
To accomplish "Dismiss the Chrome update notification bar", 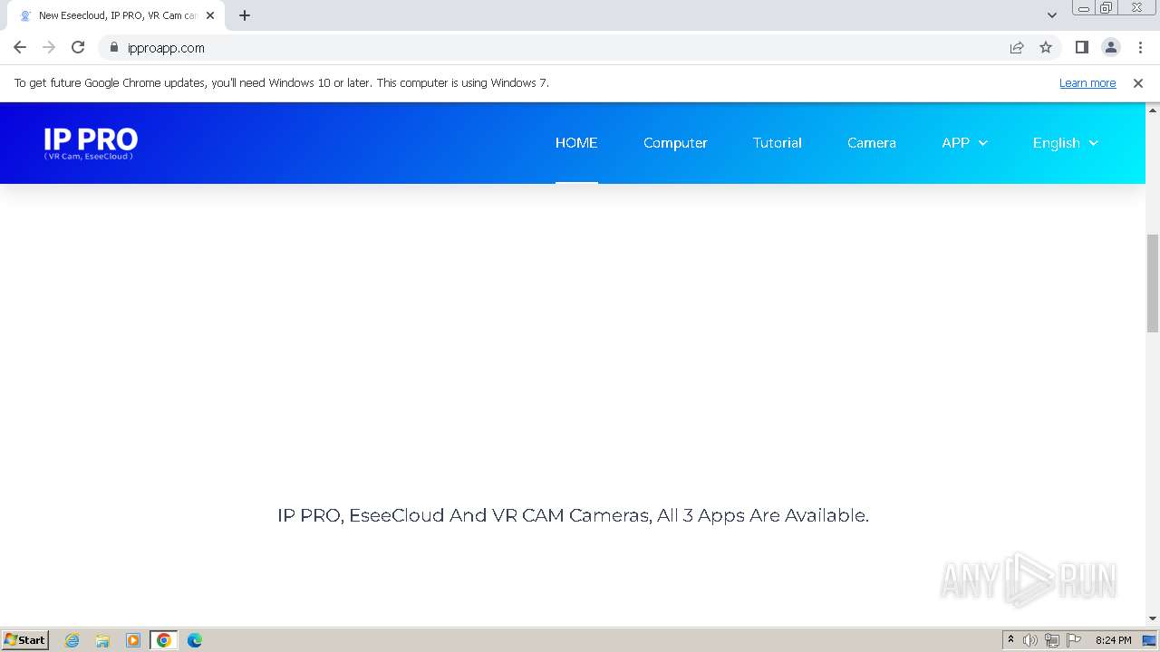I will [1138, 82].
